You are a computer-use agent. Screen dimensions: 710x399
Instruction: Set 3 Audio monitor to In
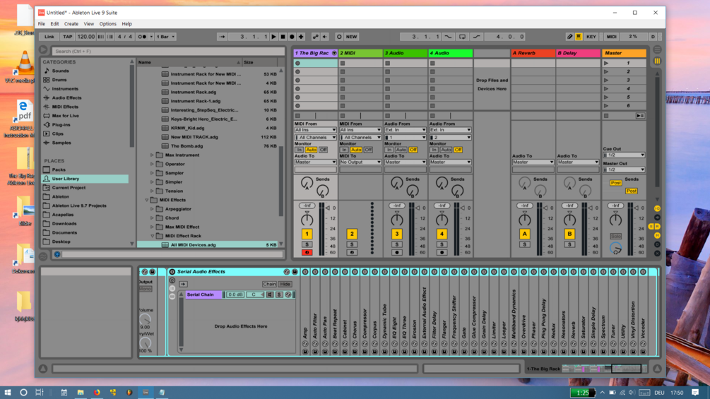pyautogui.click(x=389, y=150)
